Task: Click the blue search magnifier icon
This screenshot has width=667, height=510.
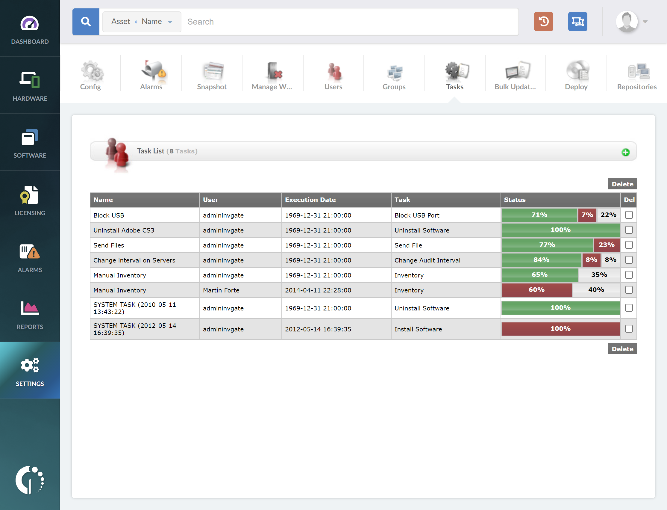Action: pos(86,22)
